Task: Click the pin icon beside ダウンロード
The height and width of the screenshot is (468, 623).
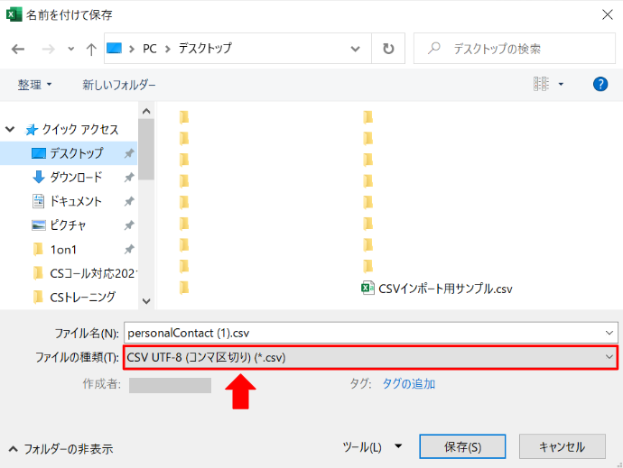Action: [129, 178]
